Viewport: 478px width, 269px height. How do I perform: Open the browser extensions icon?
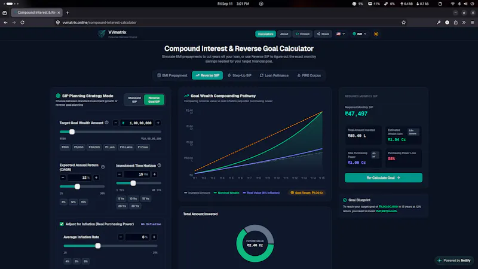pyautogui.click(x=455, y=22)
